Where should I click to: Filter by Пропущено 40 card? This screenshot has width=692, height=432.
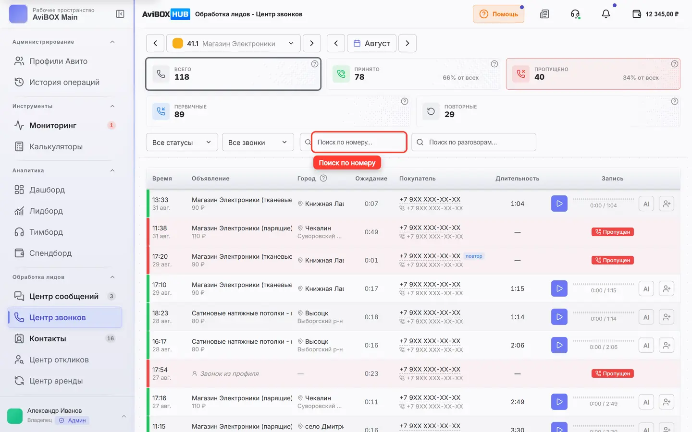[593, 74]
